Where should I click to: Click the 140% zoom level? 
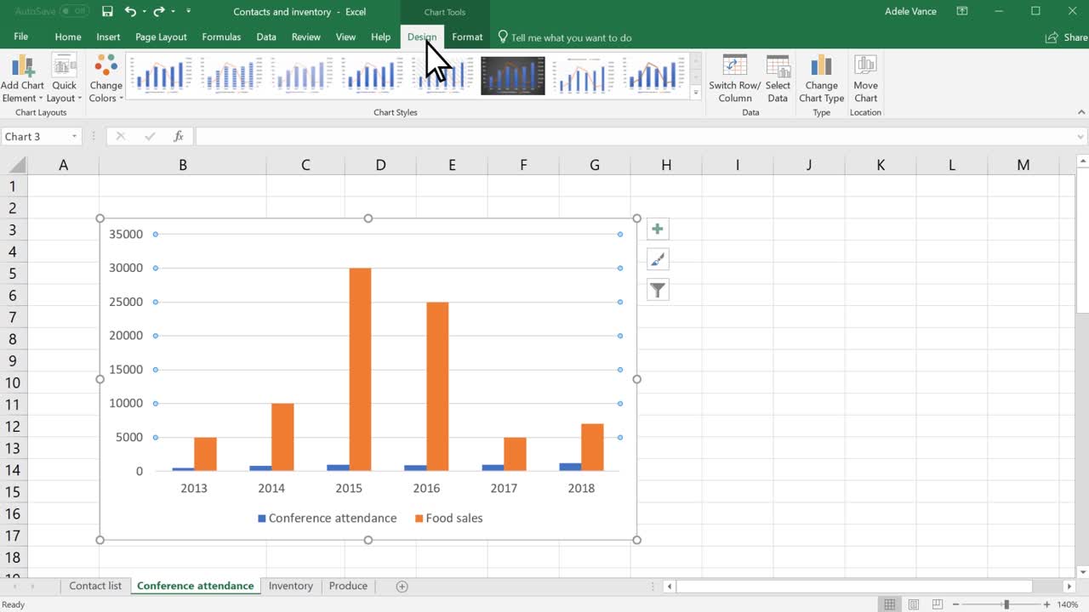click(x=1068, y=604)
